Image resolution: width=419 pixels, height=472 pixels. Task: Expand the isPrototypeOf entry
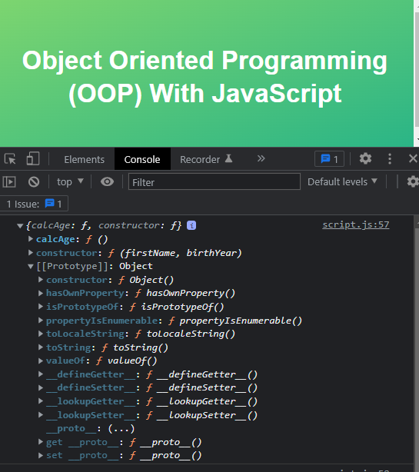40,307
